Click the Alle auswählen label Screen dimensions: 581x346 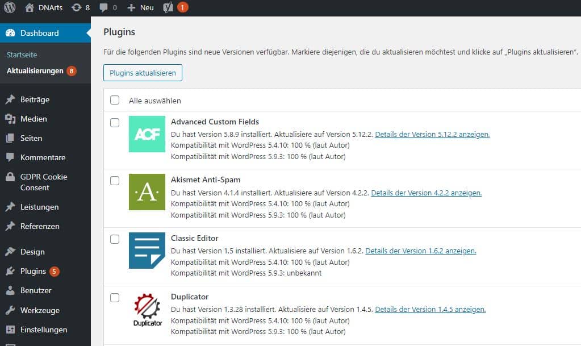point(155,101)
